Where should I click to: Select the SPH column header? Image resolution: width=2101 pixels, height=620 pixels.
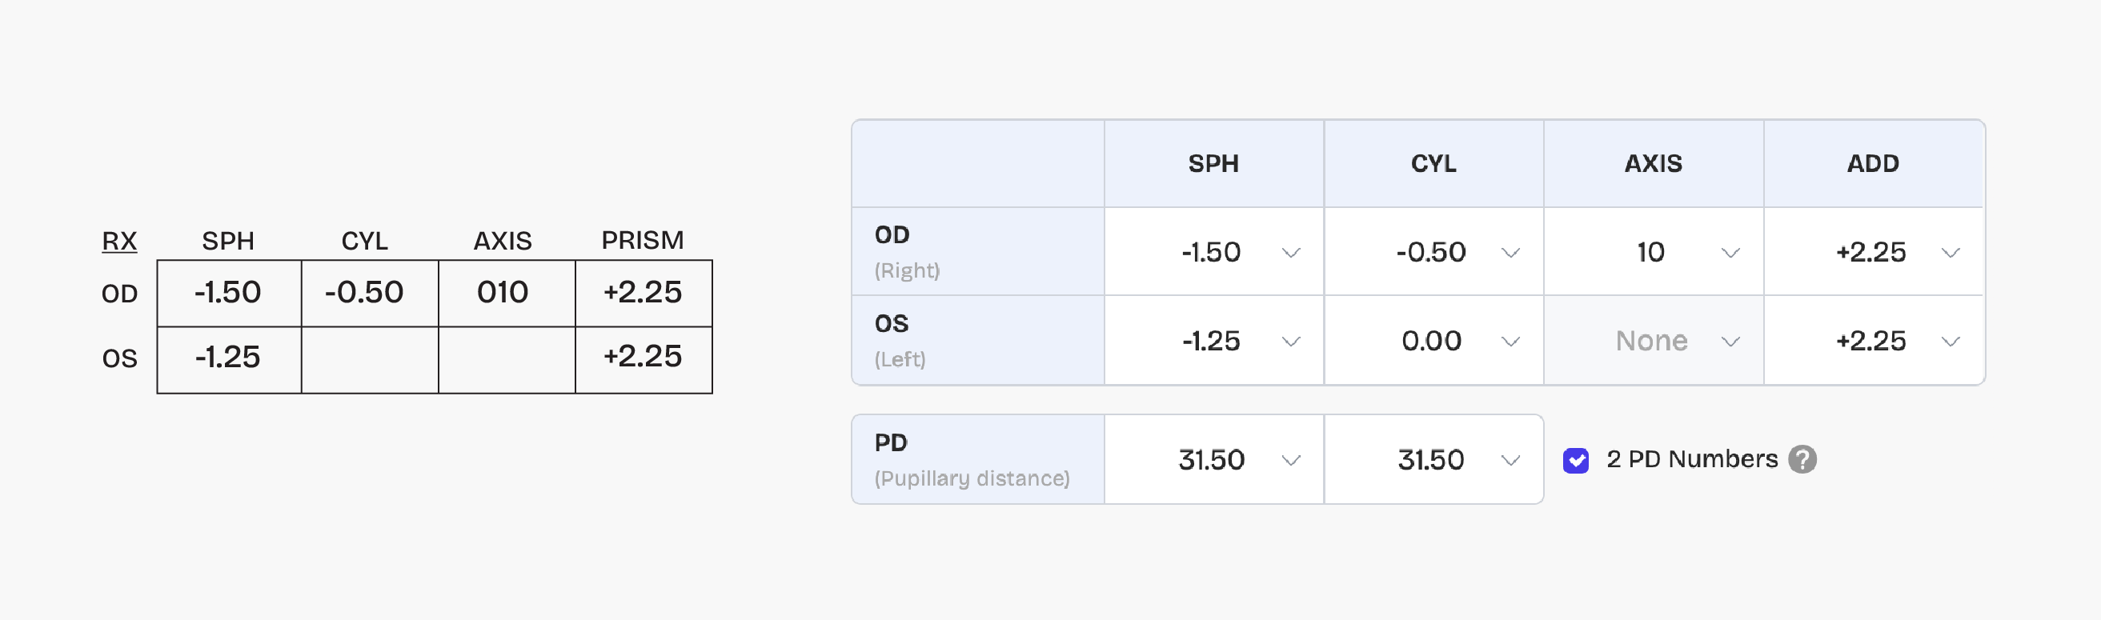pyautogui.click(x=1214, y=163)
